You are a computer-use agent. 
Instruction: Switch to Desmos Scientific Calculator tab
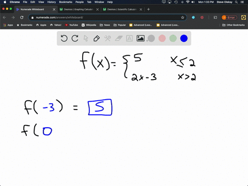[x=122, y=9]
